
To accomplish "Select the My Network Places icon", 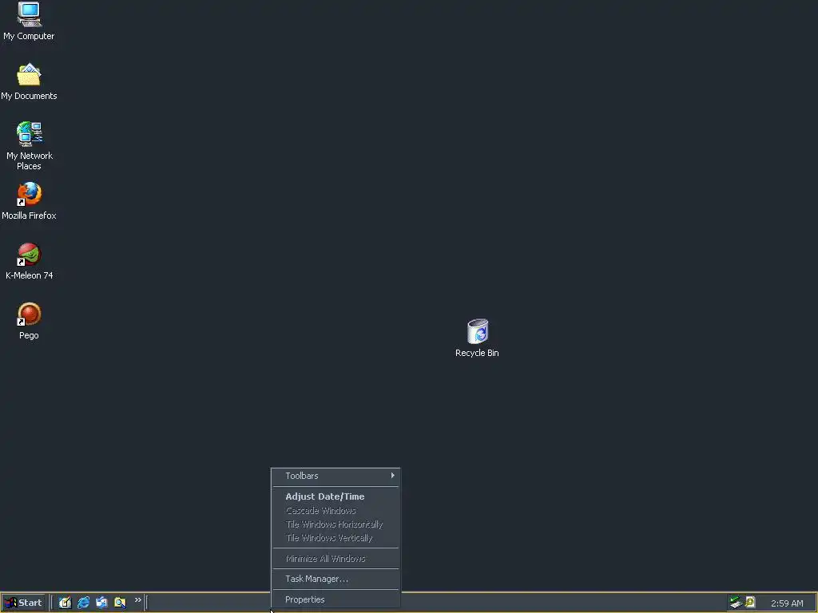I will pyautogui.click(x=30, y=134).
